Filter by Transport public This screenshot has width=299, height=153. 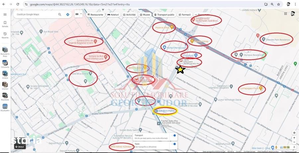point(164,15)
